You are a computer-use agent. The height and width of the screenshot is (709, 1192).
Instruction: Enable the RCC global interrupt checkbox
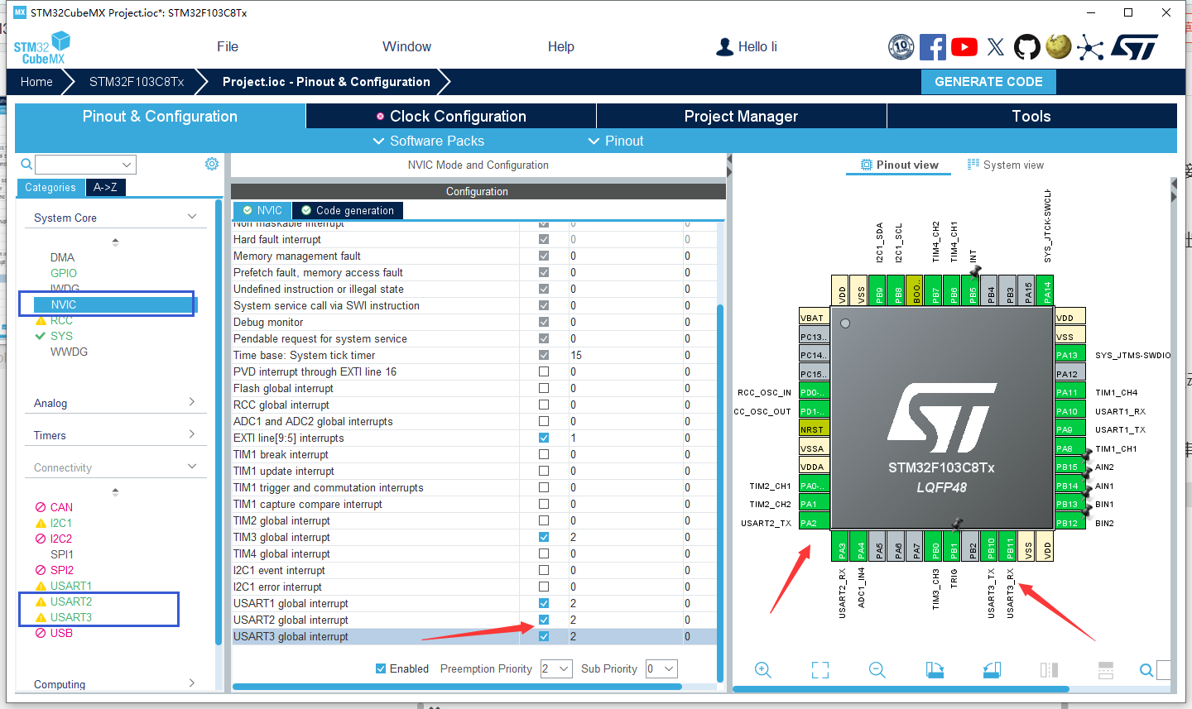pos(544,405)
